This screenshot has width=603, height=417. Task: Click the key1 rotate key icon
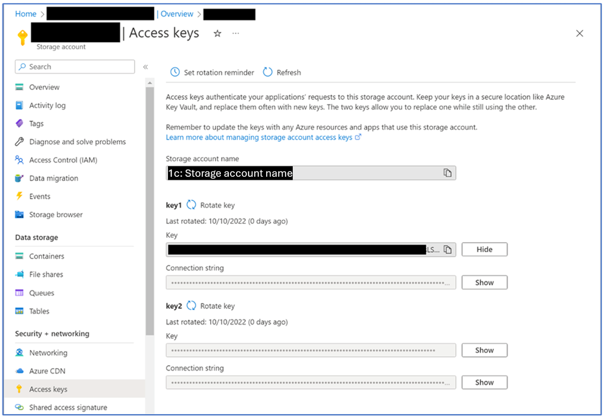[x=191, y=205]
